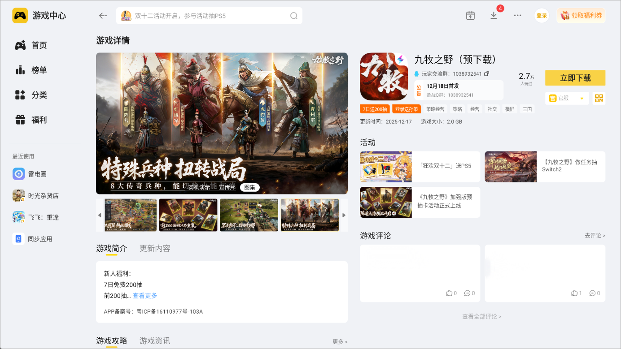This screenshot has width=621, height=349.
Task: Expand intro via 查看更多 link
Action: [x=145, y=296]
